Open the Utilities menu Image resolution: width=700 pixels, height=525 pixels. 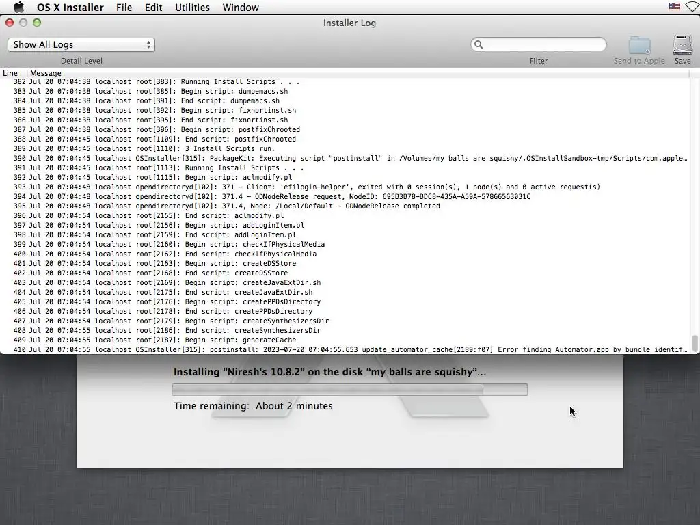pyautogui.click(x=192, y=7)
